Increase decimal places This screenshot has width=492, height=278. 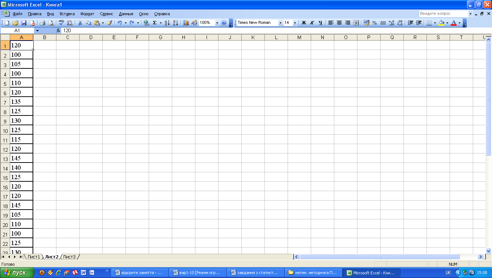pos(391,23)
